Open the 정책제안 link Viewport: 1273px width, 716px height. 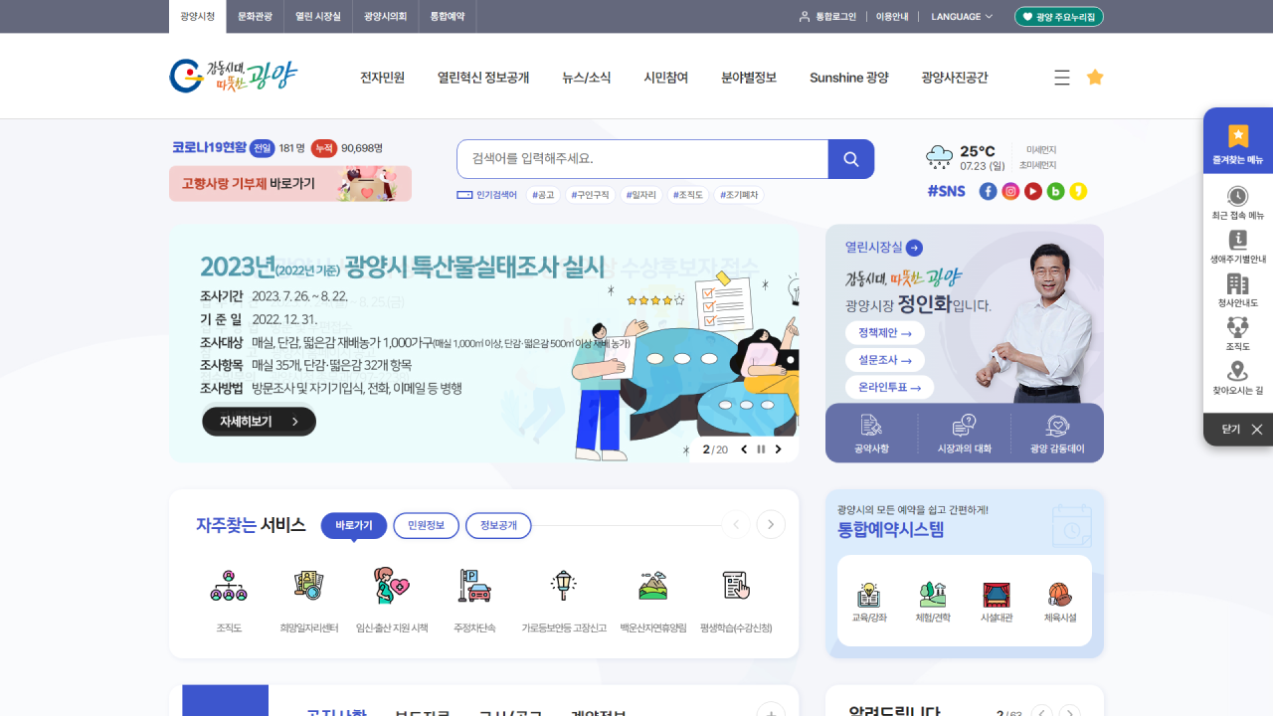[x=884, y=333]
